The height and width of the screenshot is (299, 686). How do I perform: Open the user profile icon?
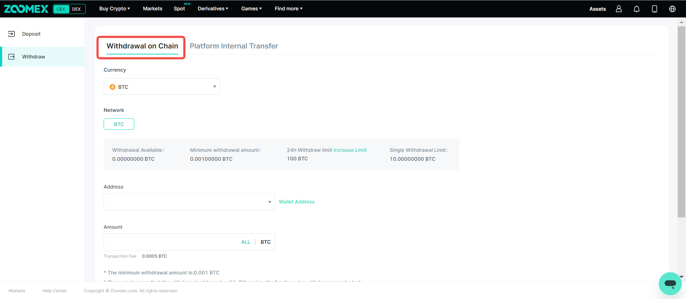point(619,9)
